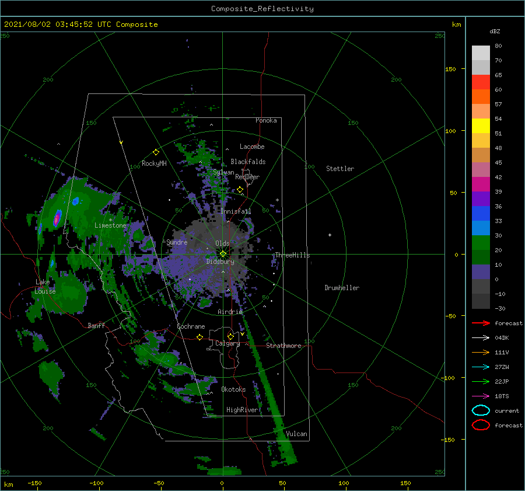Click the red forecast ellipse icon
525x491 pixels.
[481, 425]
